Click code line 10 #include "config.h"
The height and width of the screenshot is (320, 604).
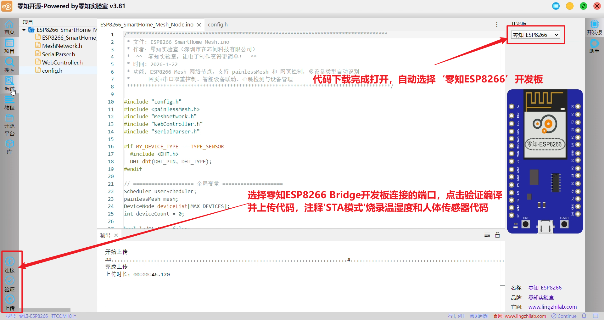coord(153,102)
